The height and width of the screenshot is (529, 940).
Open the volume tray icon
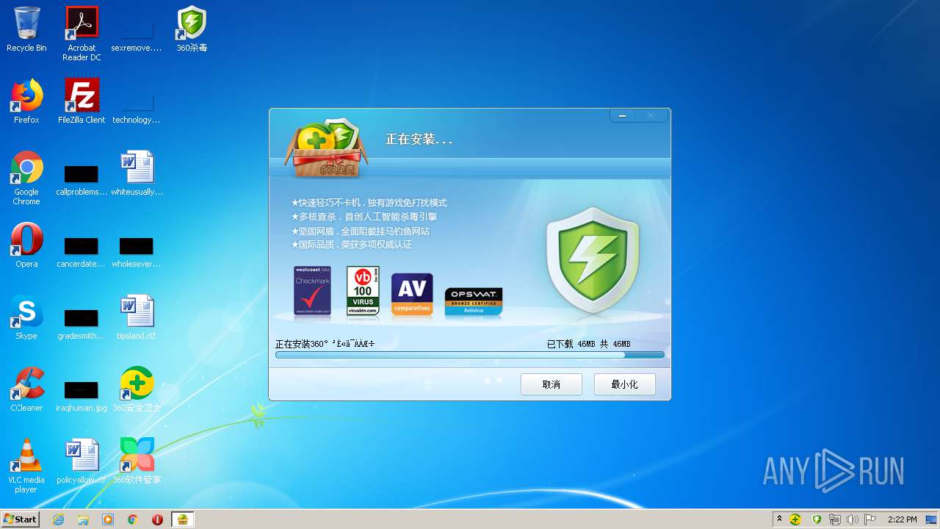[x=853, y=519]
